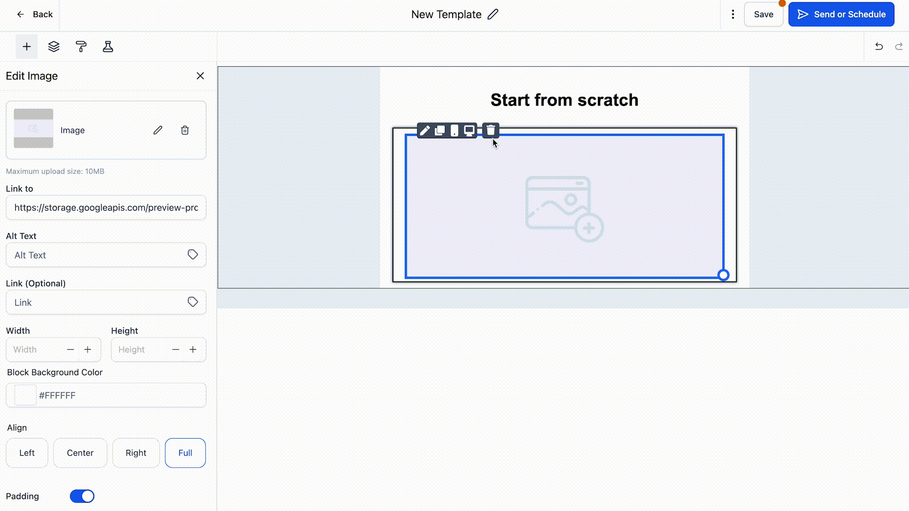Open the layers panel icon
The width and height of the screenshot is (909, 511).
(53, 46)
